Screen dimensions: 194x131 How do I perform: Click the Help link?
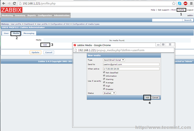[x=153, y=10]
